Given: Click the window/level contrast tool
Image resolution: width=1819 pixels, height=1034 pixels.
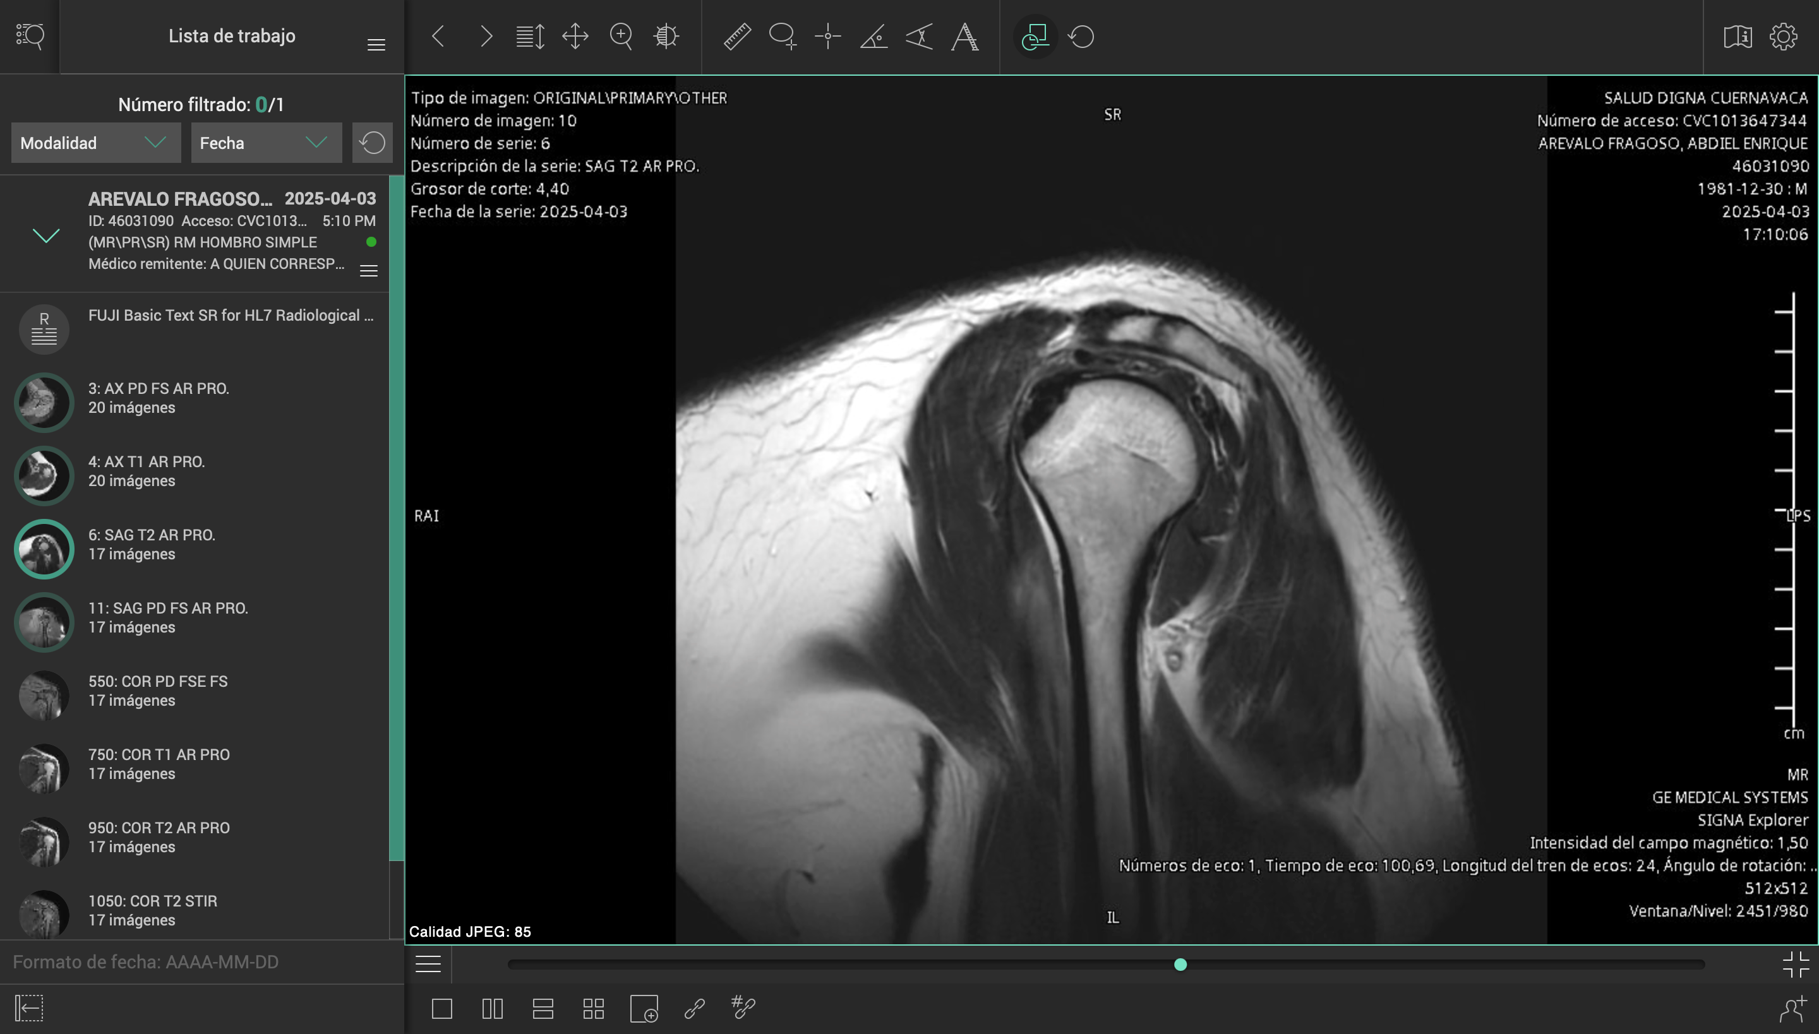Looking at the screenshot, I should [666, 36].
